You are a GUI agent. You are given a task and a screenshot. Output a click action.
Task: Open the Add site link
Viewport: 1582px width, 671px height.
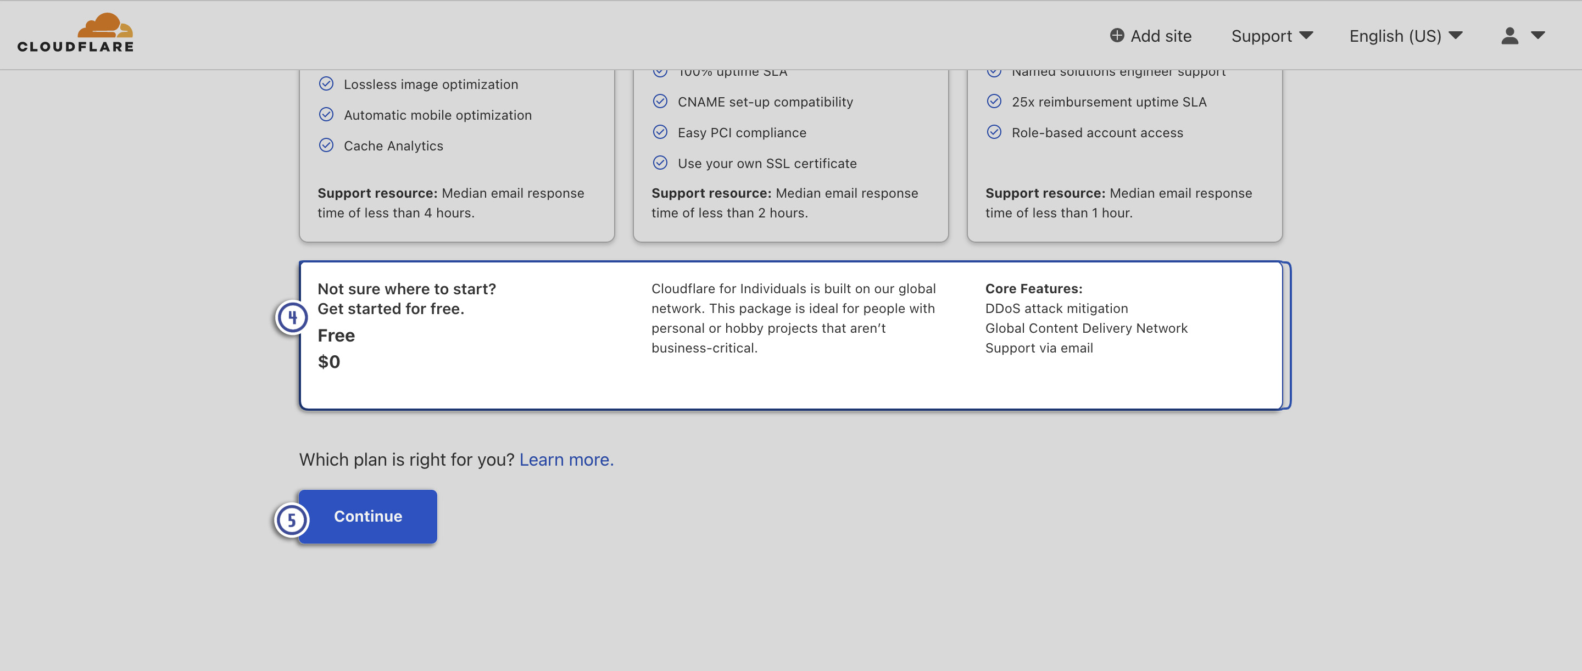coord(1150,36)
